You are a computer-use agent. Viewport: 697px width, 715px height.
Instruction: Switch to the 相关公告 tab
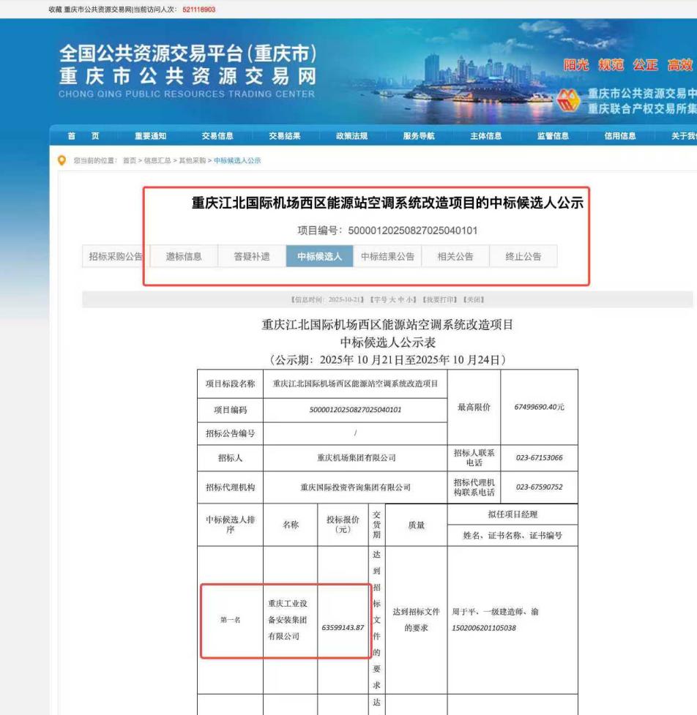(455, 256)
